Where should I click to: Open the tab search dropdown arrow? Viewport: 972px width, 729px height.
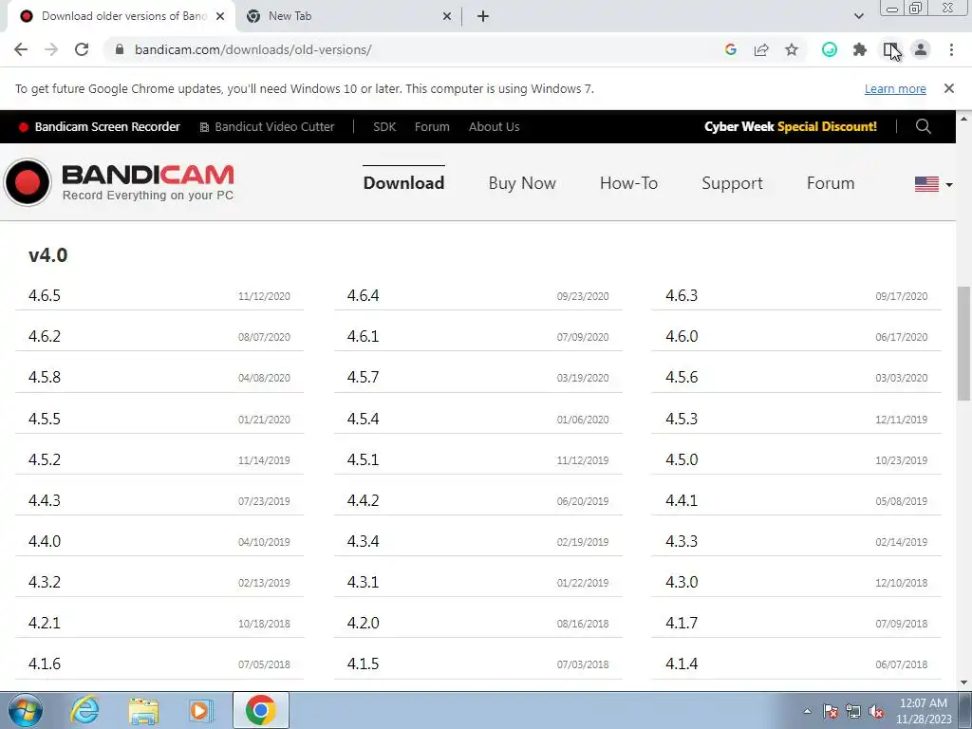pyautogui.click(x=858, y=16)
